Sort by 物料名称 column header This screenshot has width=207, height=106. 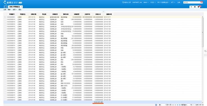coord(66,14)
